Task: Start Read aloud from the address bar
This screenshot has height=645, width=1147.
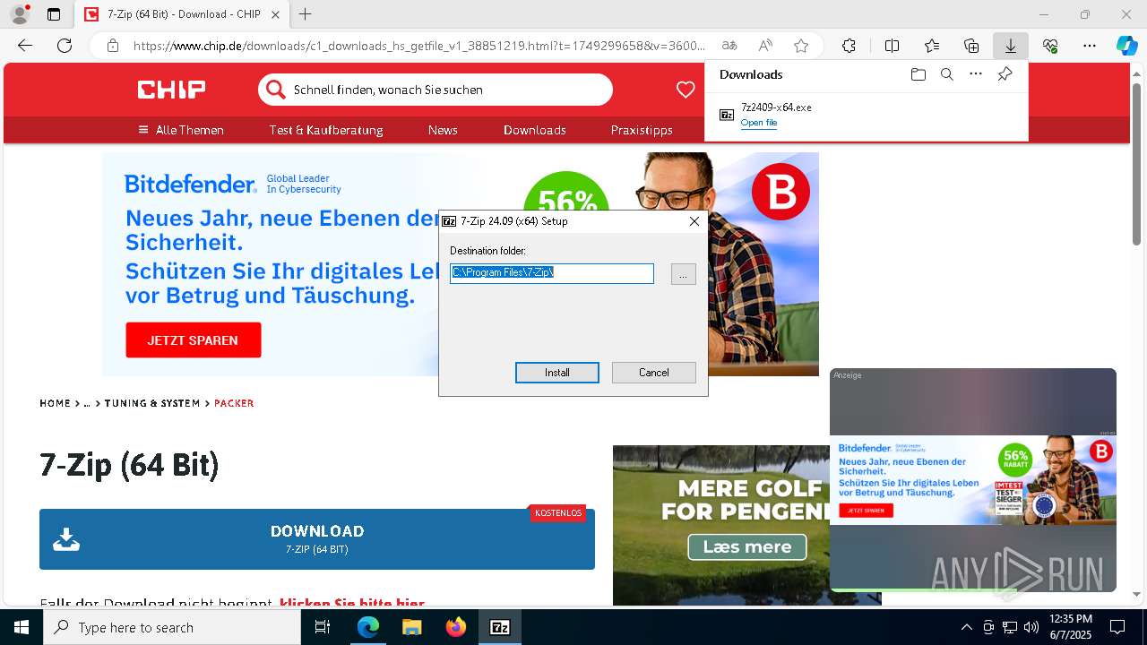Action: pos(765,46)
